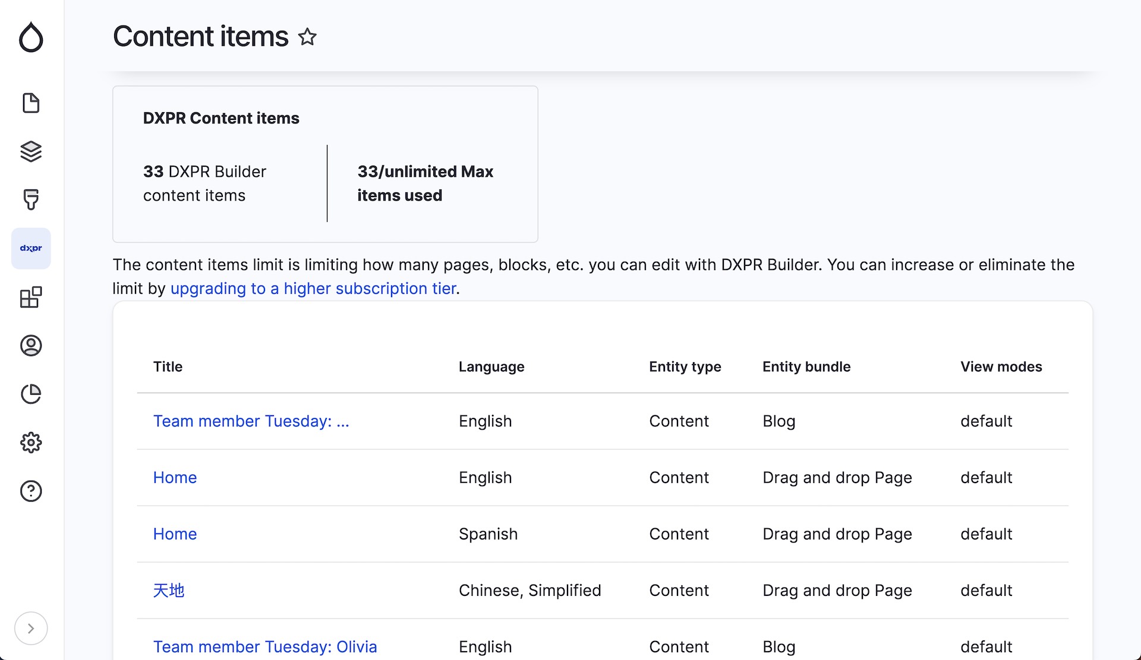Open the English Home content item

(175, 477)
